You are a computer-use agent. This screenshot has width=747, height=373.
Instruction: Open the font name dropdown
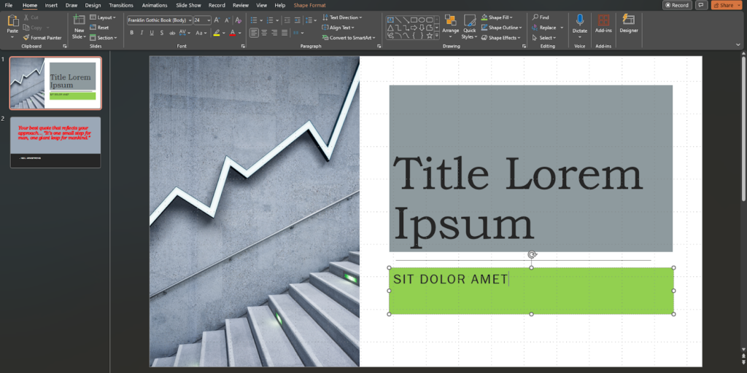(189, 20)
